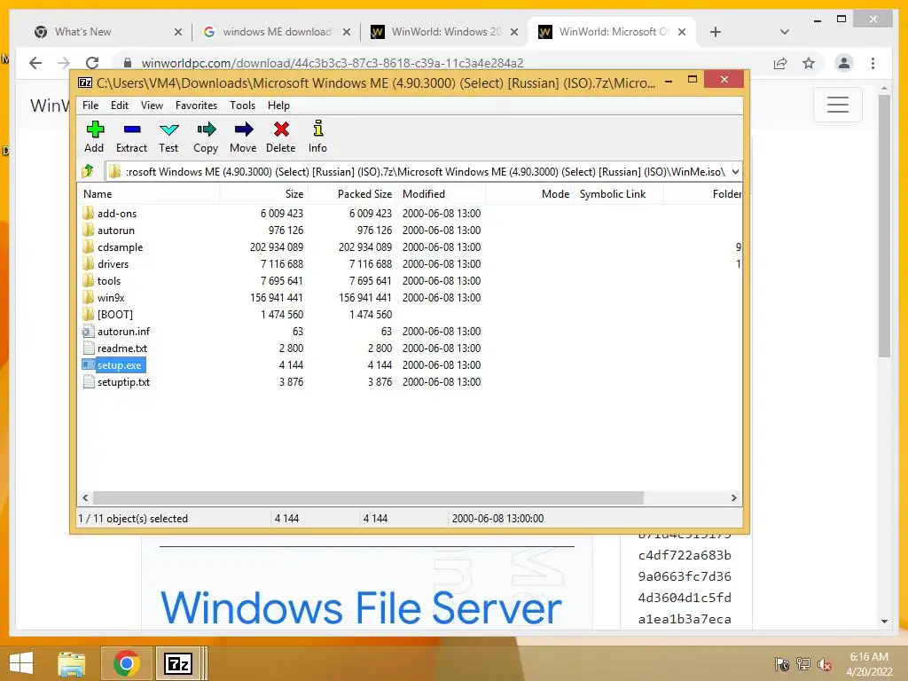Image resolution: width=908 pixels, height=681 pixels.
Task: Click the Windows File Server heading
Action: (361, 608)
